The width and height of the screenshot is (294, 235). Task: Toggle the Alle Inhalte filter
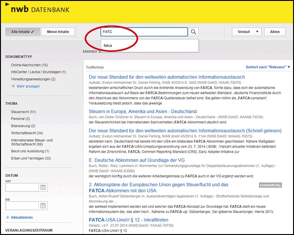pos(22,32)
